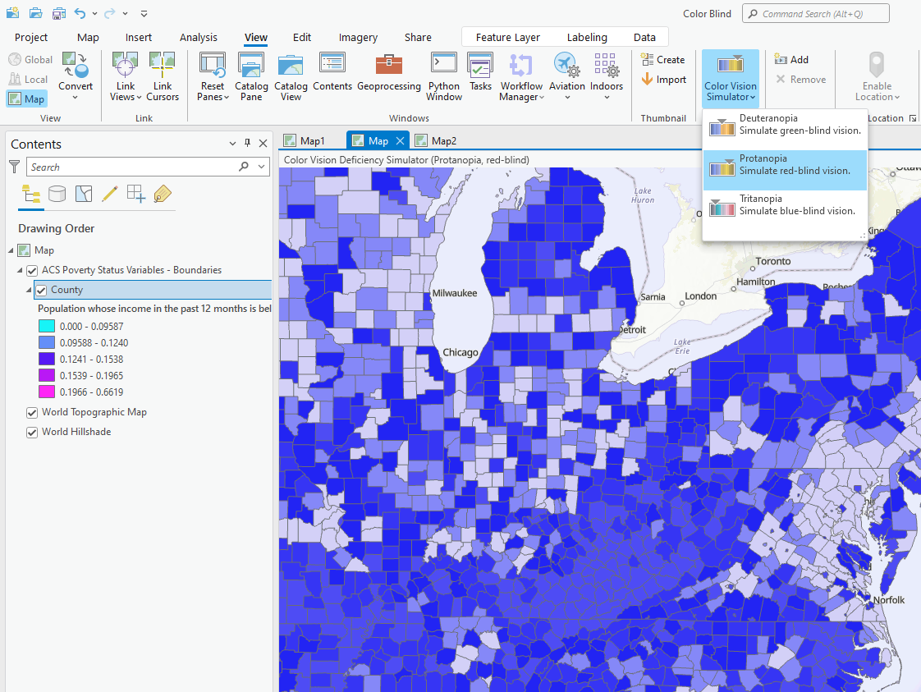Click the Save Project icon
Screen dimensions: 921x692
[x=59, y=13]
